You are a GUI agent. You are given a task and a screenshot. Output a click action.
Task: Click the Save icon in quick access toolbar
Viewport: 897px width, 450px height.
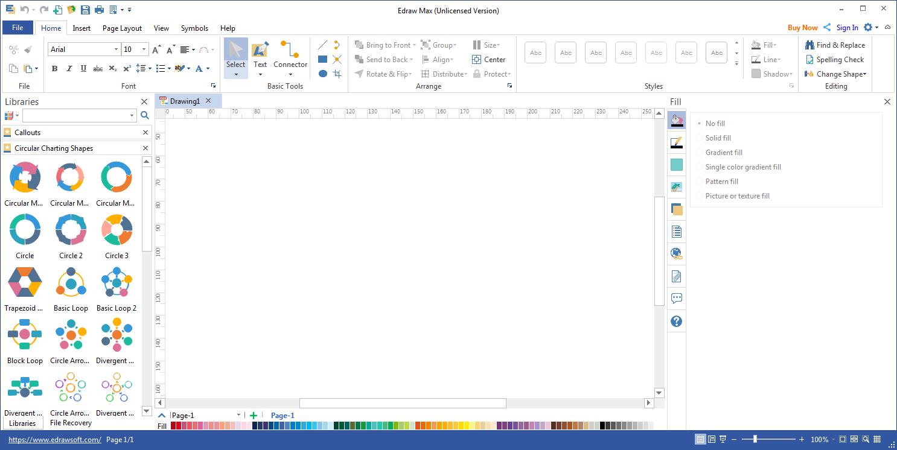[x=85, y=10]
